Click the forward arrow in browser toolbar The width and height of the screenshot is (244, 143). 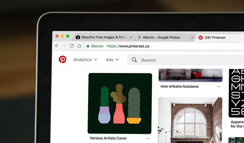(64, 46)
